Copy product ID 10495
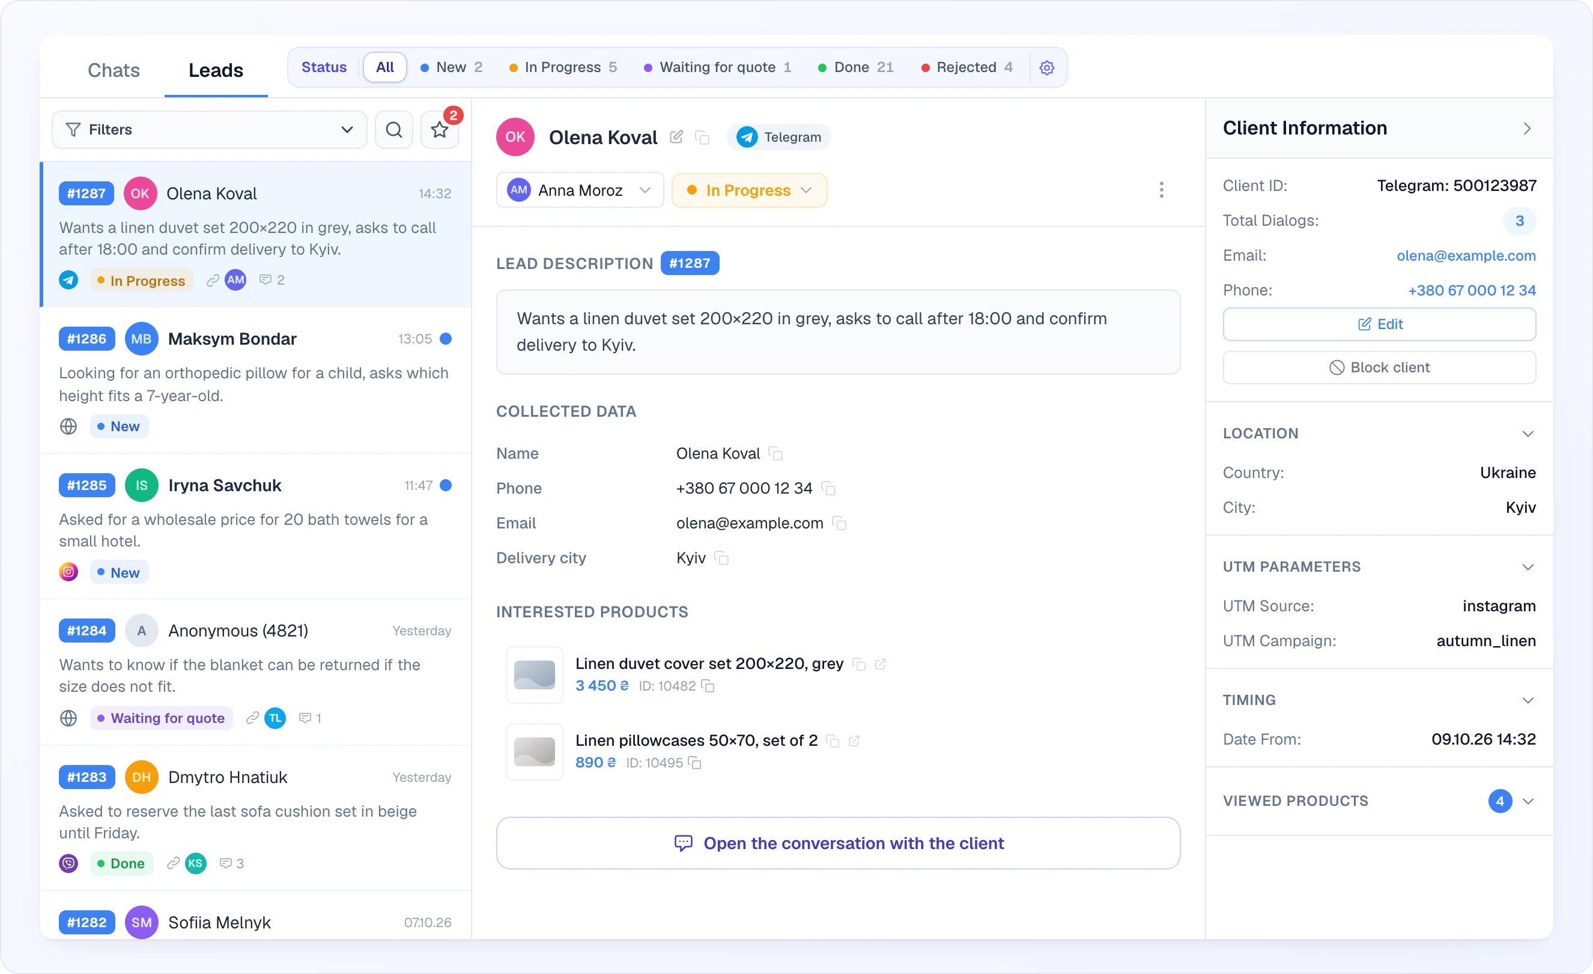Screen dimensions: 1593x974 tap(694, 763)
